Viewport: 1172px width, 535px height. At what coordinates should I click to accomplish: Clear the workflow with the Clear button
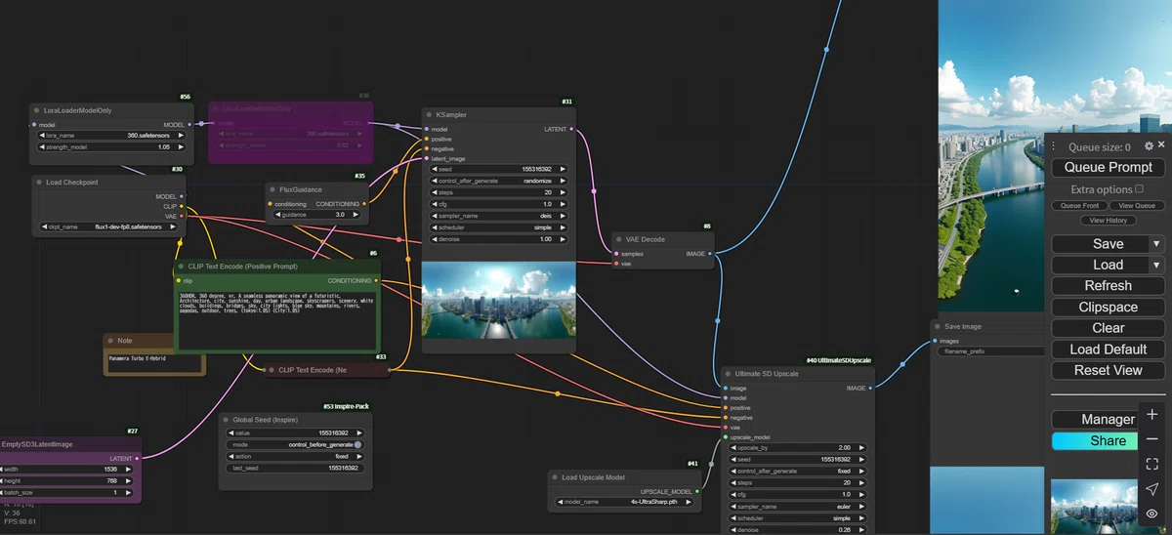pyautogui.click(x=1108, y=328)
